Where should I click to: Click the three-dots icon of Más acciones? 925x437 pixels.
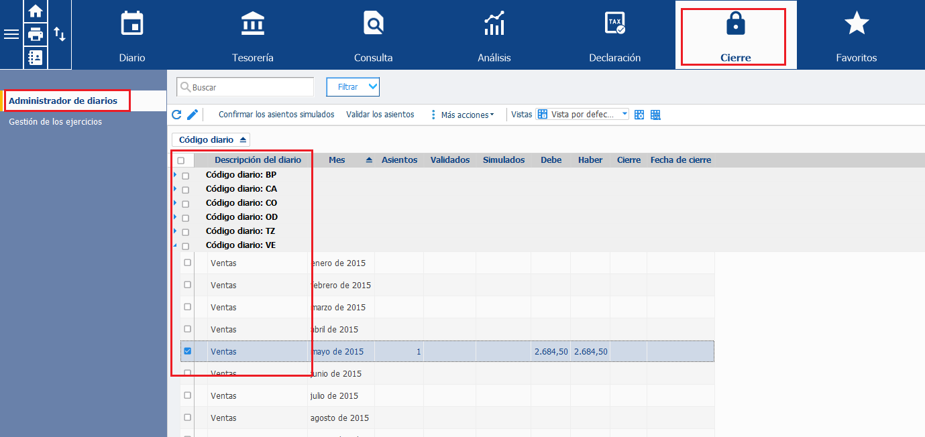tap(433, 115)
